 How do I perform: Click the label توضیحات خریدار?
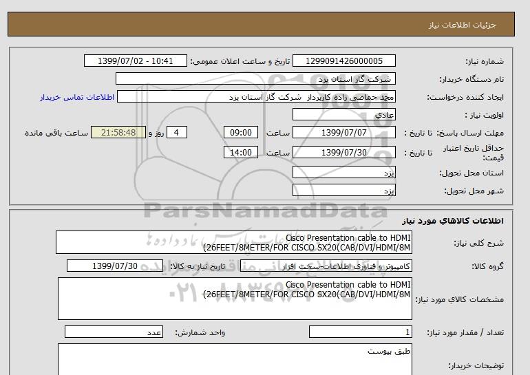476,366
